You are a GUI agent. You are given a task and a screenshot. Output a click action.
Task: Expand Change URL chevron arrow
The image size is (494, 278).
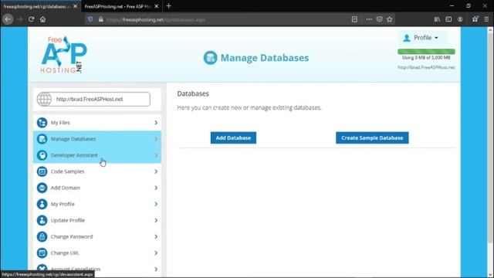(x=156, y=253)
